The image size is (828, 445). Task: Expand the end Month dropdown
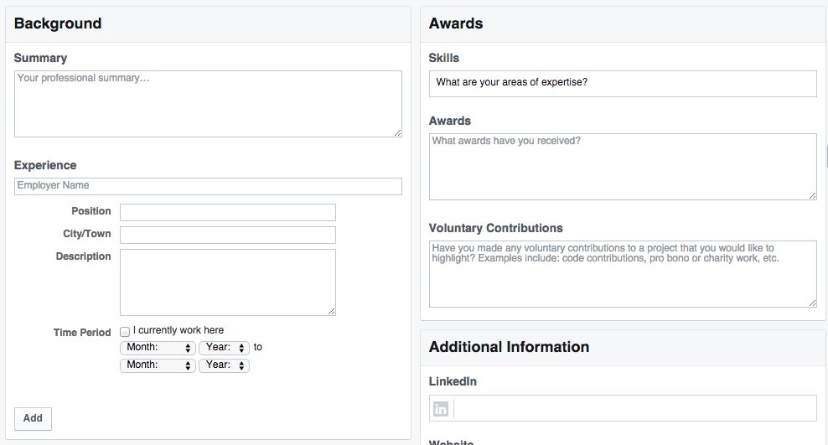(x=158, y=365)
